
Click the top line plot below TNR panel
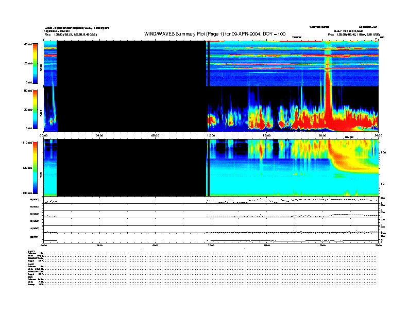(211, 200)
